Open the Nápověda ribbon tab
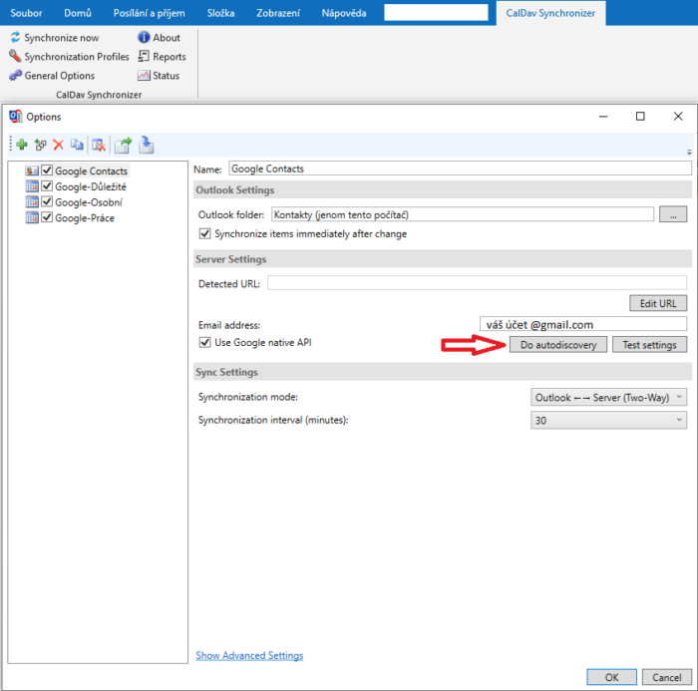Screen dimensions: 698x691 (x=344, y=13)
